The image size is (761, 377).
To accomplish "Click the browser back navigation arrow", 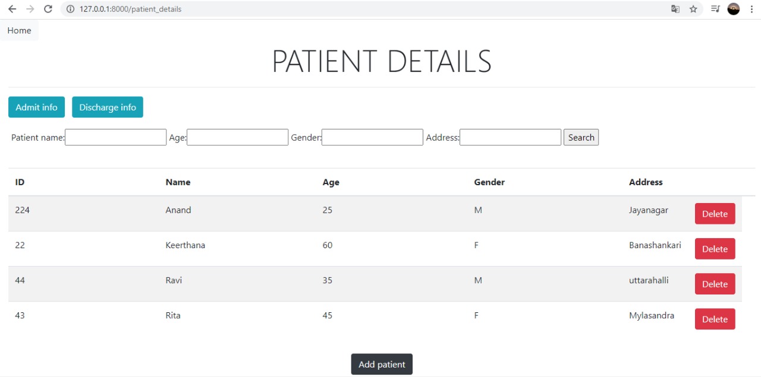I will (12, 9).
